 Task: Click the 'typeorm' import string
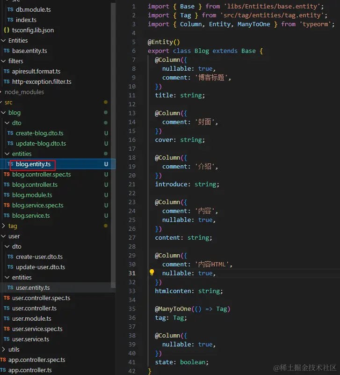(315, 24)
